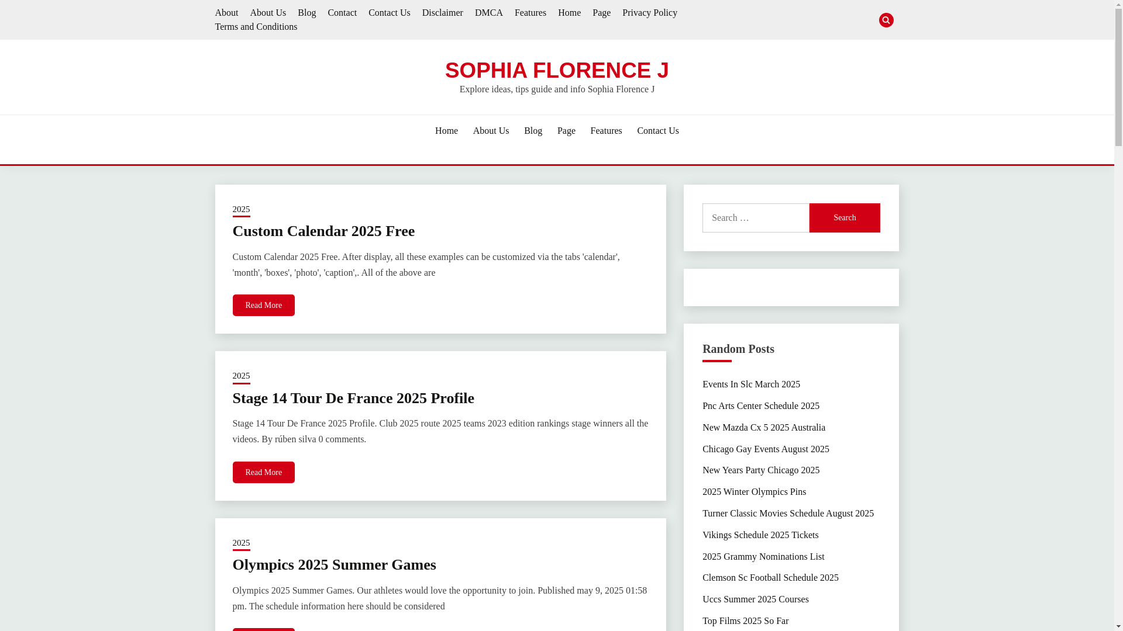Open Chicago Gay Events August 2025
1123x631 pixels.
(x=766, y=449)
